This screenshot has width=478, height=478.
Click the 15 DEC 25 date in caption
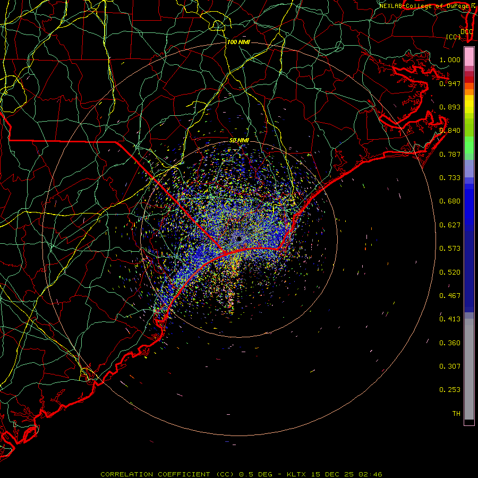click(332, 474)
